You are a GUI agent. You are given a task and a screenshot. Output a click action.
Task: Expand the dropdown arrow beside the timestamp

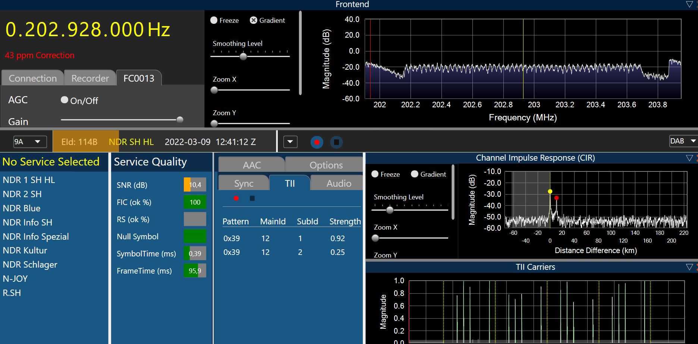pos(290,142)
